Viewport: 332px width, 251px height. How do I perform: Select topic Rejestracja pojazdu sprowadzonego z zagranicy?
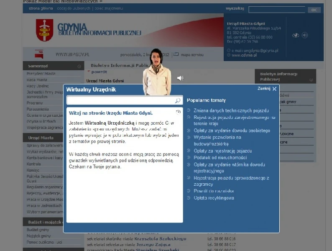click(231, 181)
